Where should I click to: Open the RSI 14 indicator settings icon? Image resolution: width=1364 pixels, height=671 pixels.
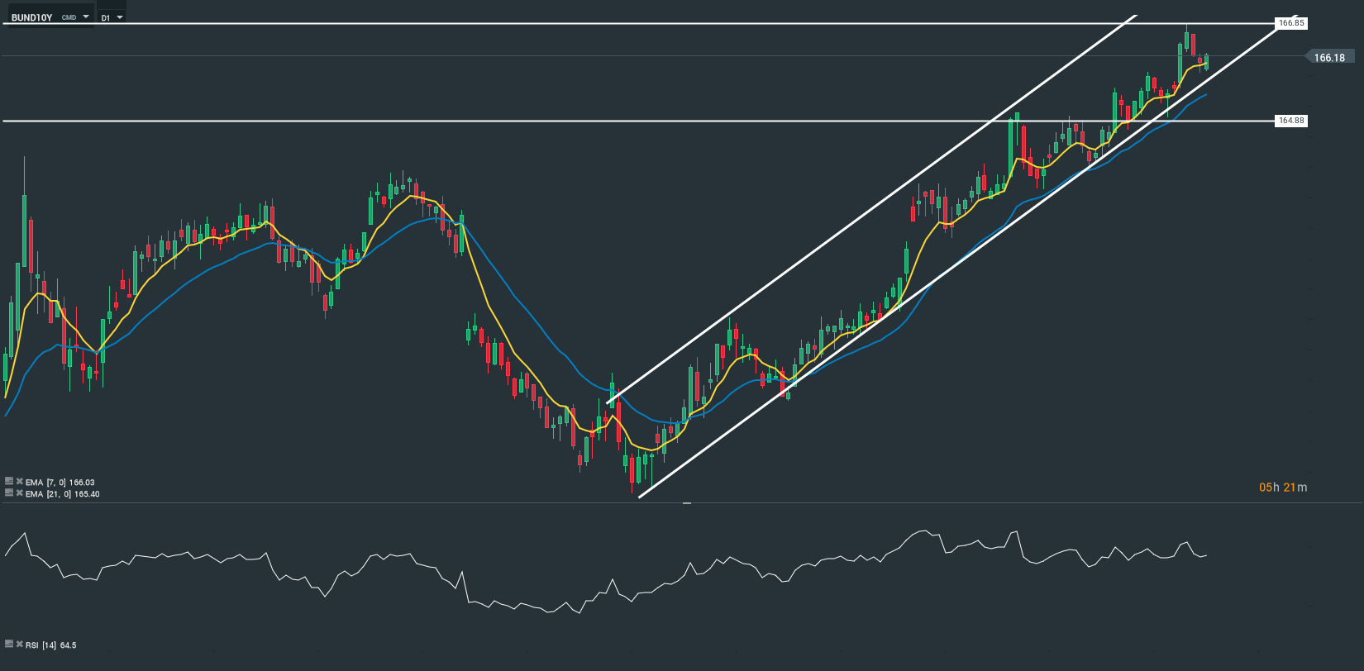point(9,644)
